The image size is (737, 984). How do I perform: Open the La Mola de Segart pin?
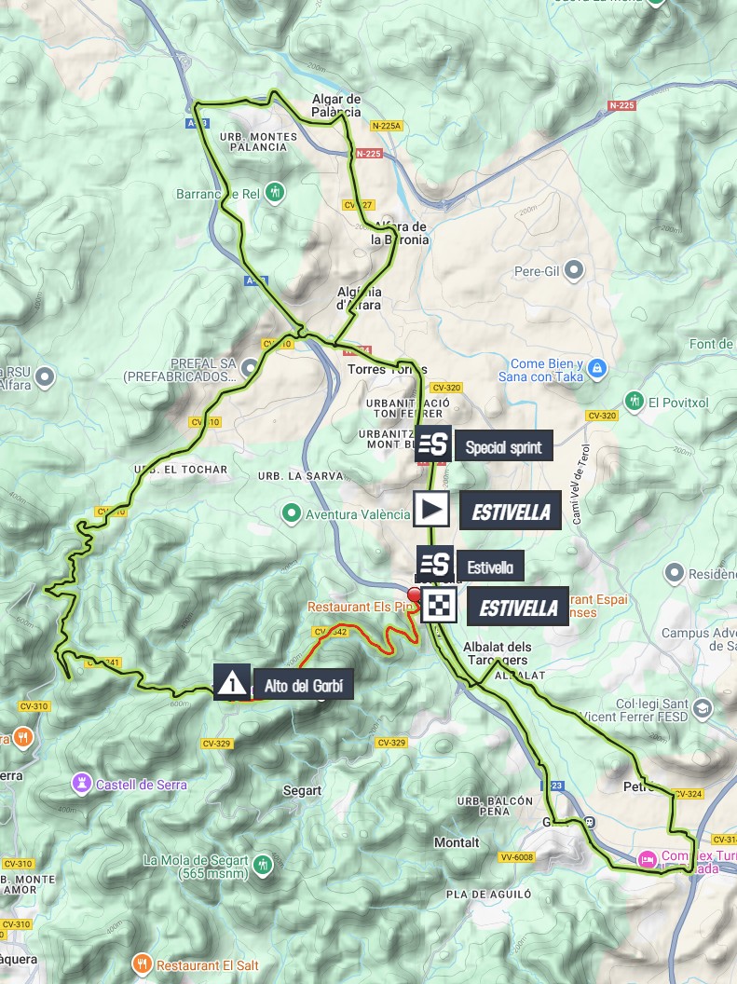click(263, 866)
